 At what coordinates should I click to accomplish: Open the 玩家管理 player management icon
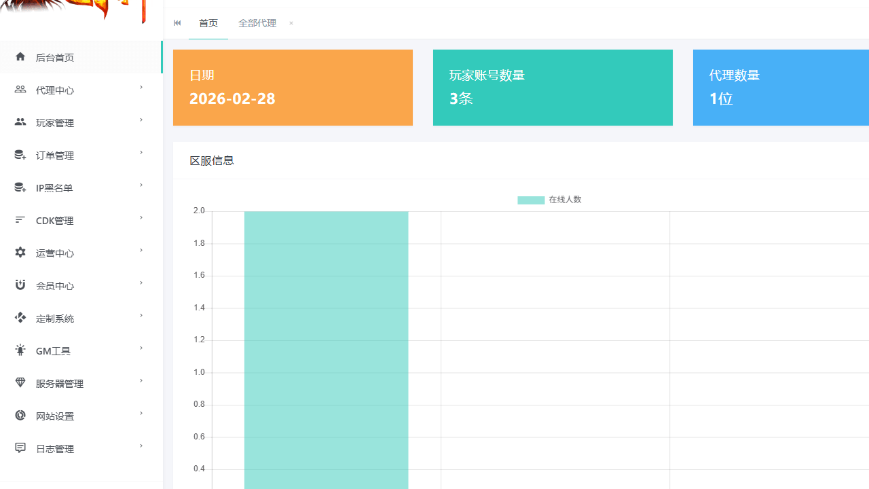tap(20, 121)
